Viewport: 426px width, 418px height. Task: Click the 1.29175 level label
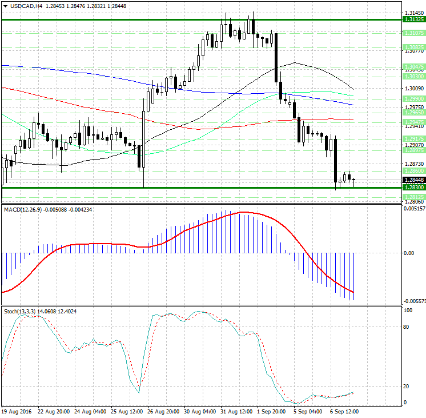[x=413, y=138]
